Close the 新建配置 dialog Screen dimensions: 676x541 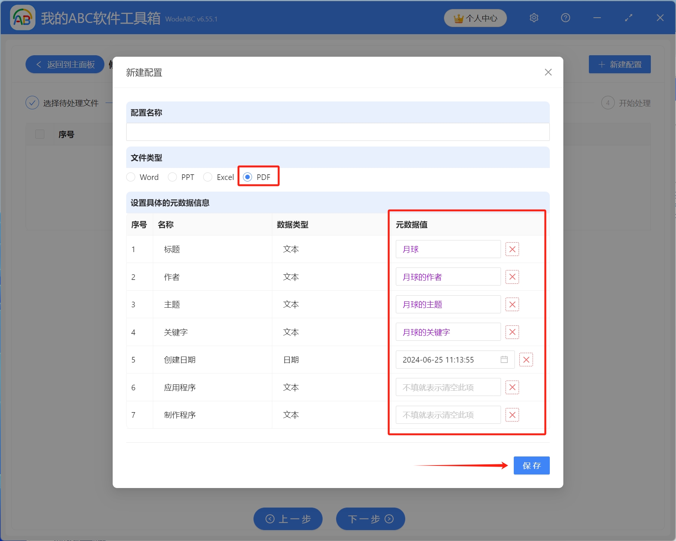[548, 72]
